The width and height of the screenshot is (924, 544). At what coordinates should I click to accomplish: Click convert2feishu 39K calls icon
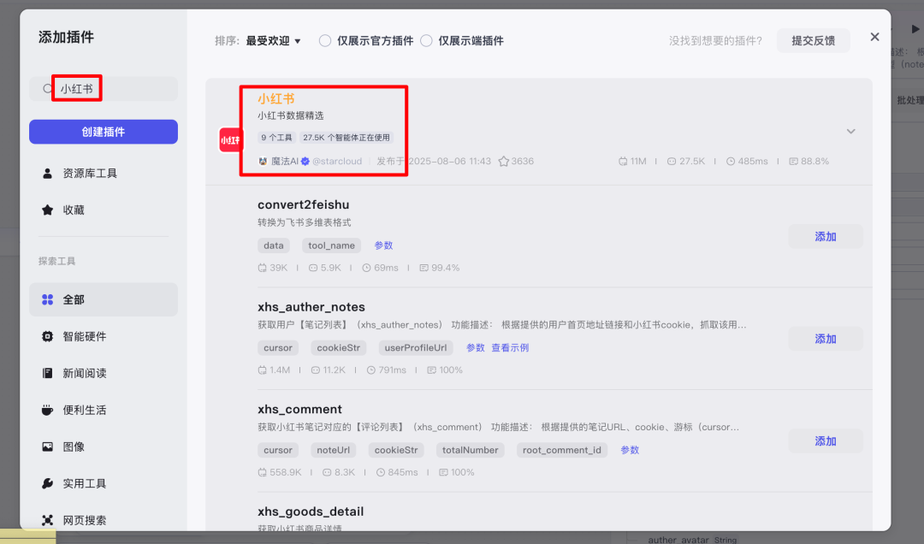tap(263, 268)
